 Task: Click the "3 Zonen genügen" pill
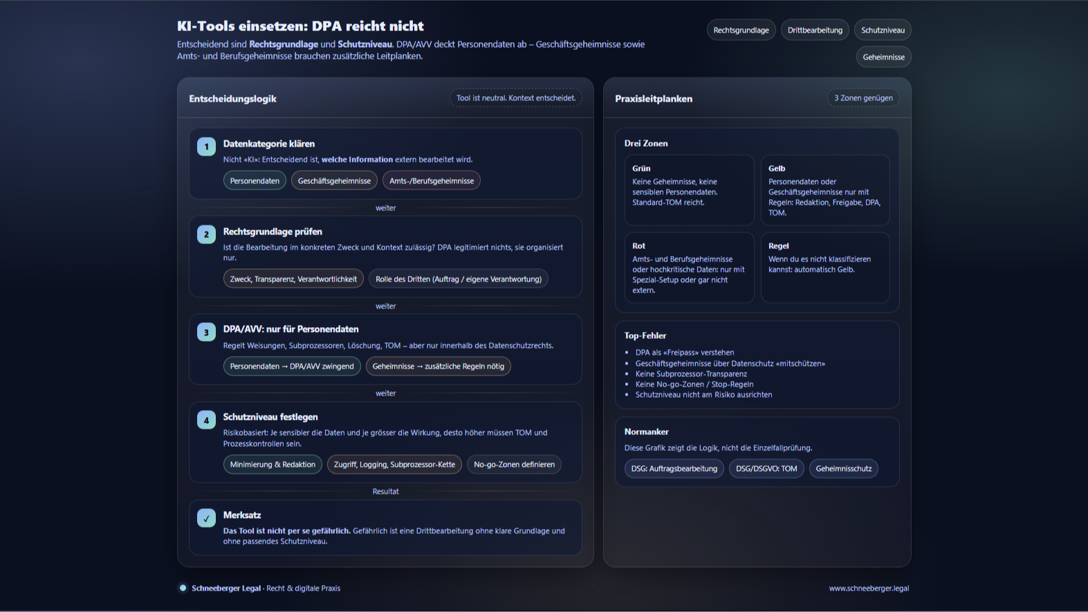coord(863,98)
